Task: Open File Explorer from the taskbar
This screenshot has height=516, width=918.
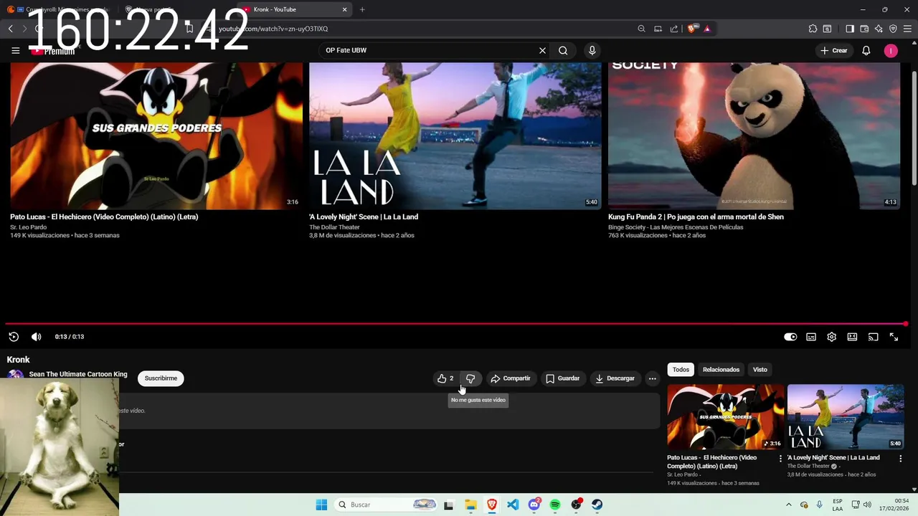Action: (470, 505)
